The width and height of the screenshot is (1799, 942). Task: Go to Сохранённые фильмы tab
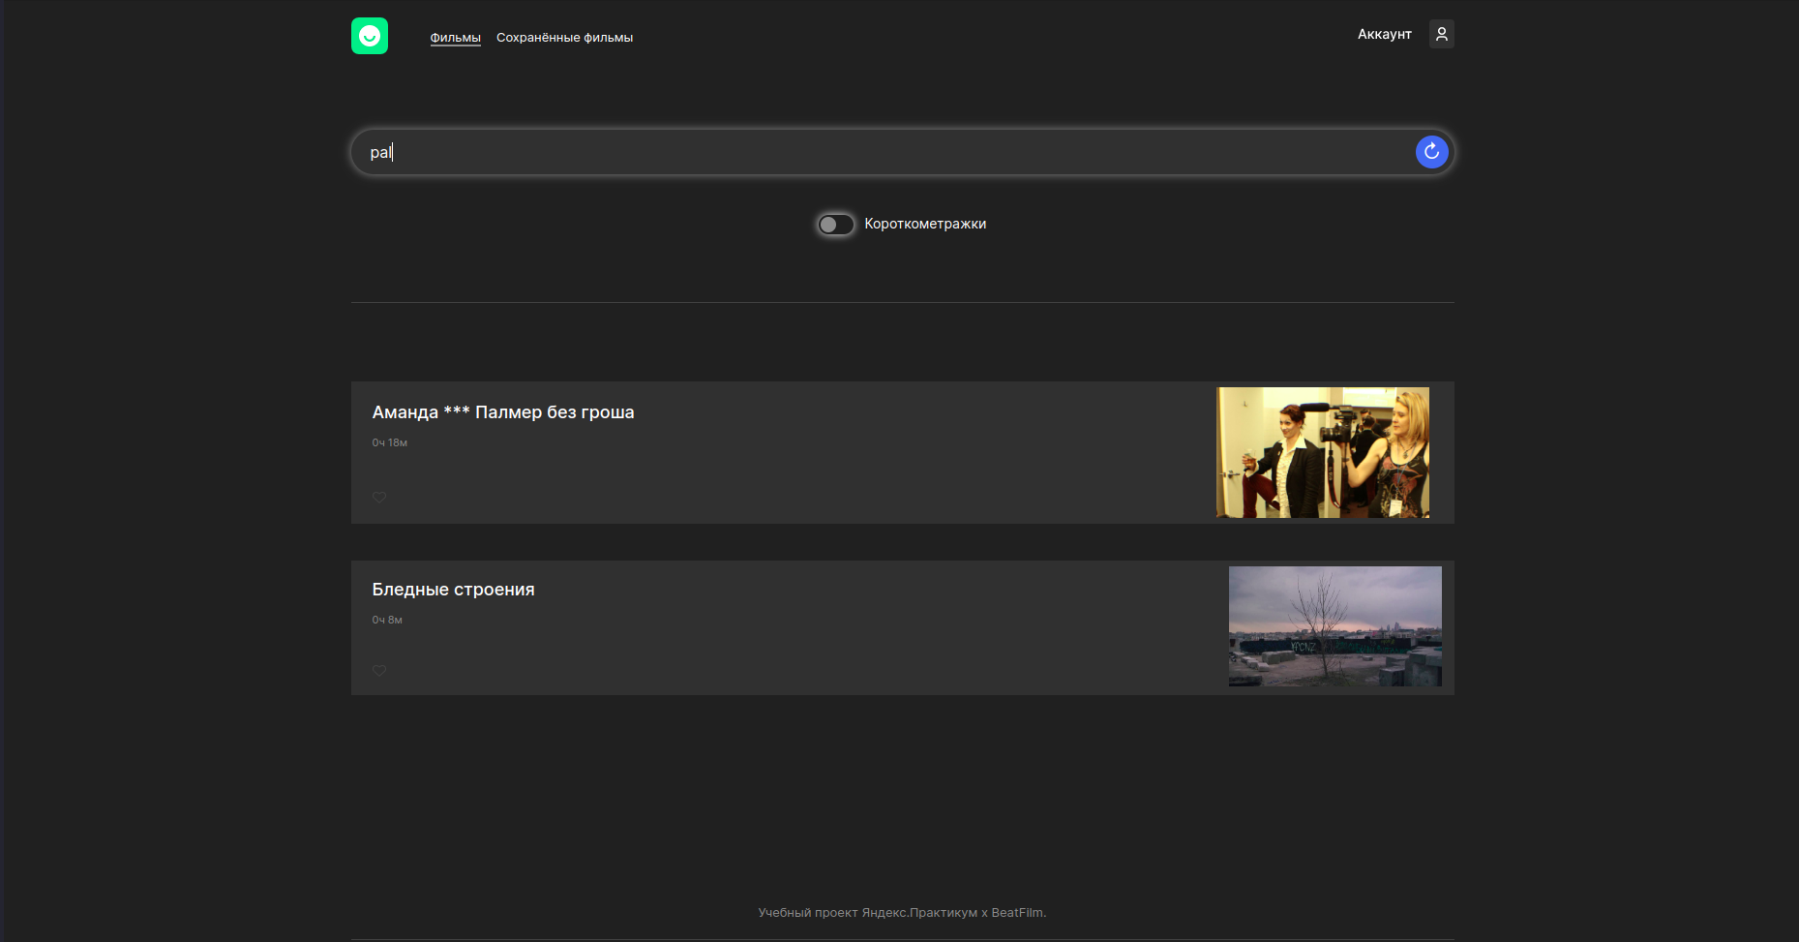(x=564, y=38)
